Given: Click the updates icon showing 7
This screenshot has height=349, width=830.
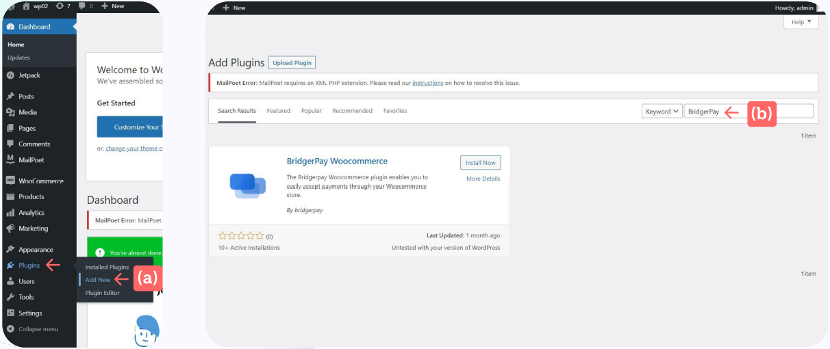Looking at the screenshot, I should (x=60, y=6).
